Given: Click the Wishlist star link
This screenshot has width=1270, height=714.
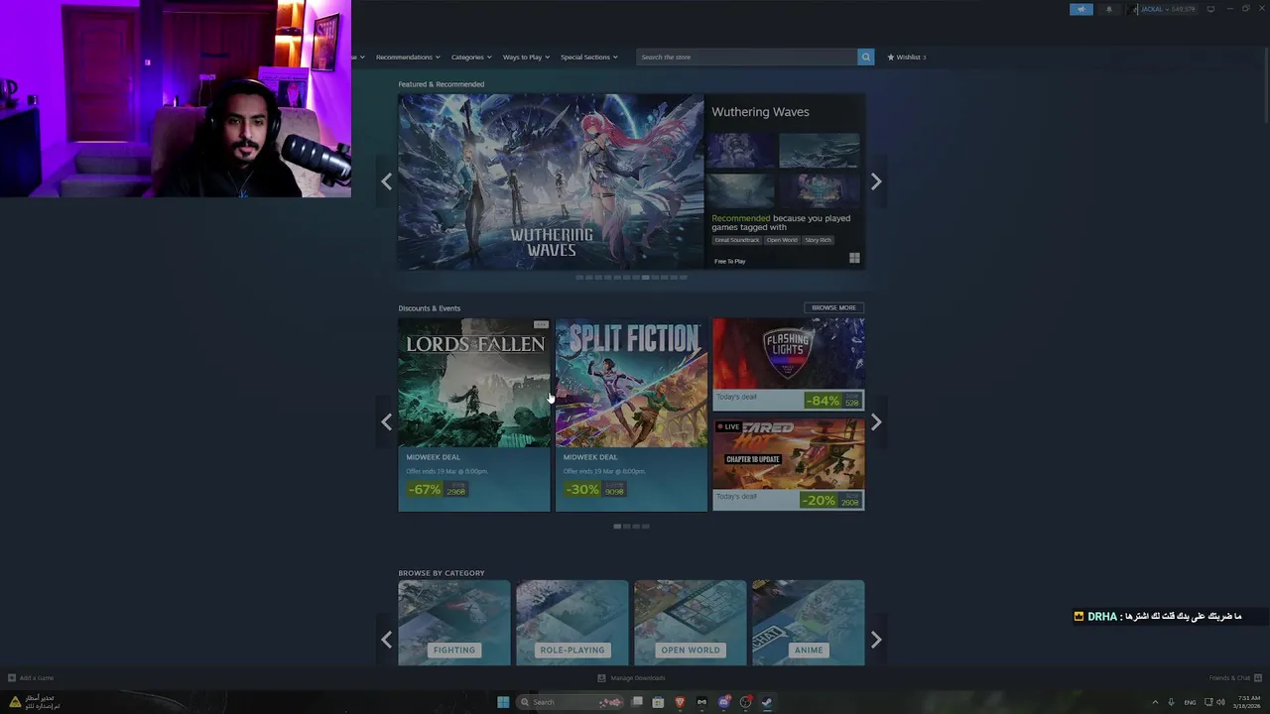Looking at the screenshot, I should 907,57.
